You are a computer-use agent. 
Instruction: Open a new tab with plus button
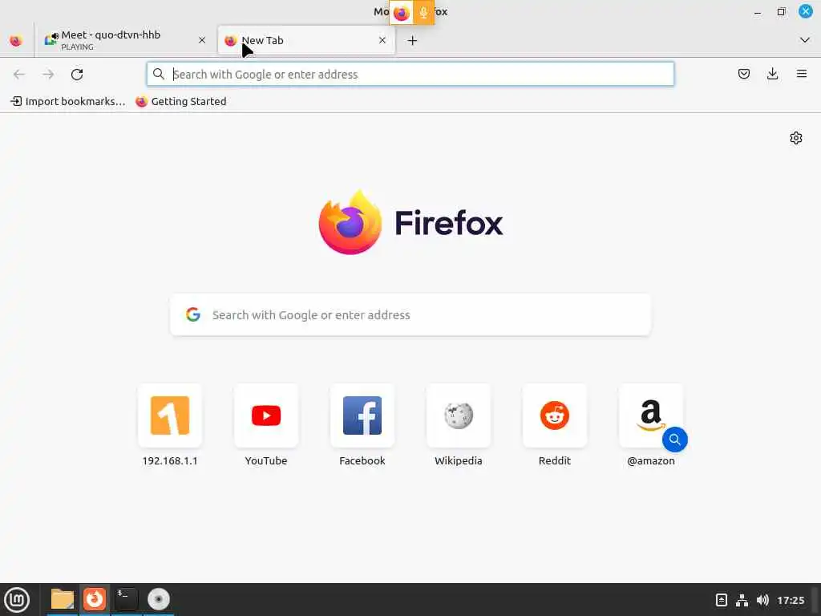[x=413, y=40]
